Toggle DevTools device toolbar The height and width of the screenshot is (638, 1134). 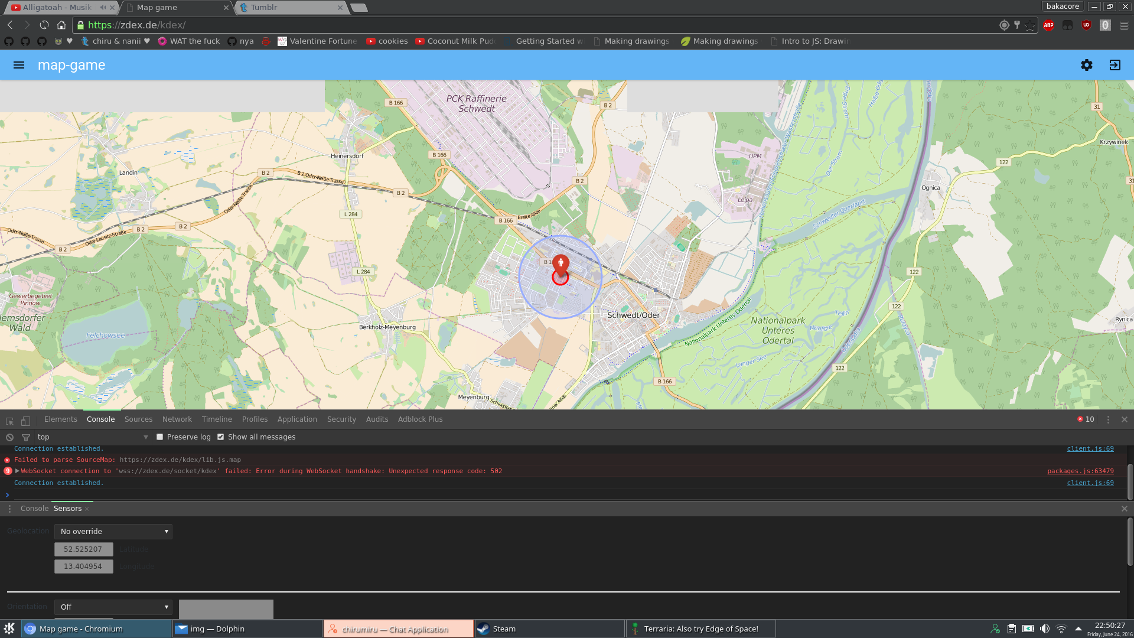click(x=25, y=421)
